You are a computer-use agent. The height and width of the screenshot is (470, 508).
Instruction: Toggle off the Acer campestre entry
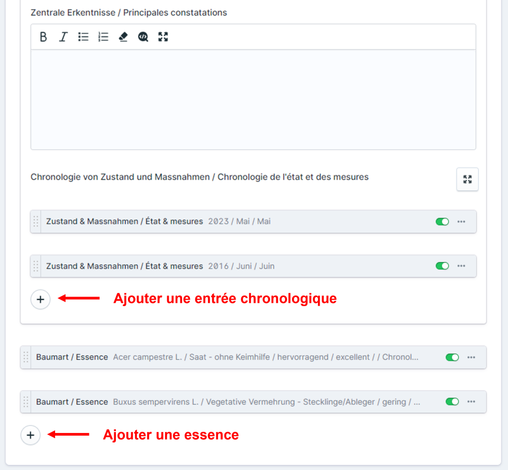pos(452,357)
